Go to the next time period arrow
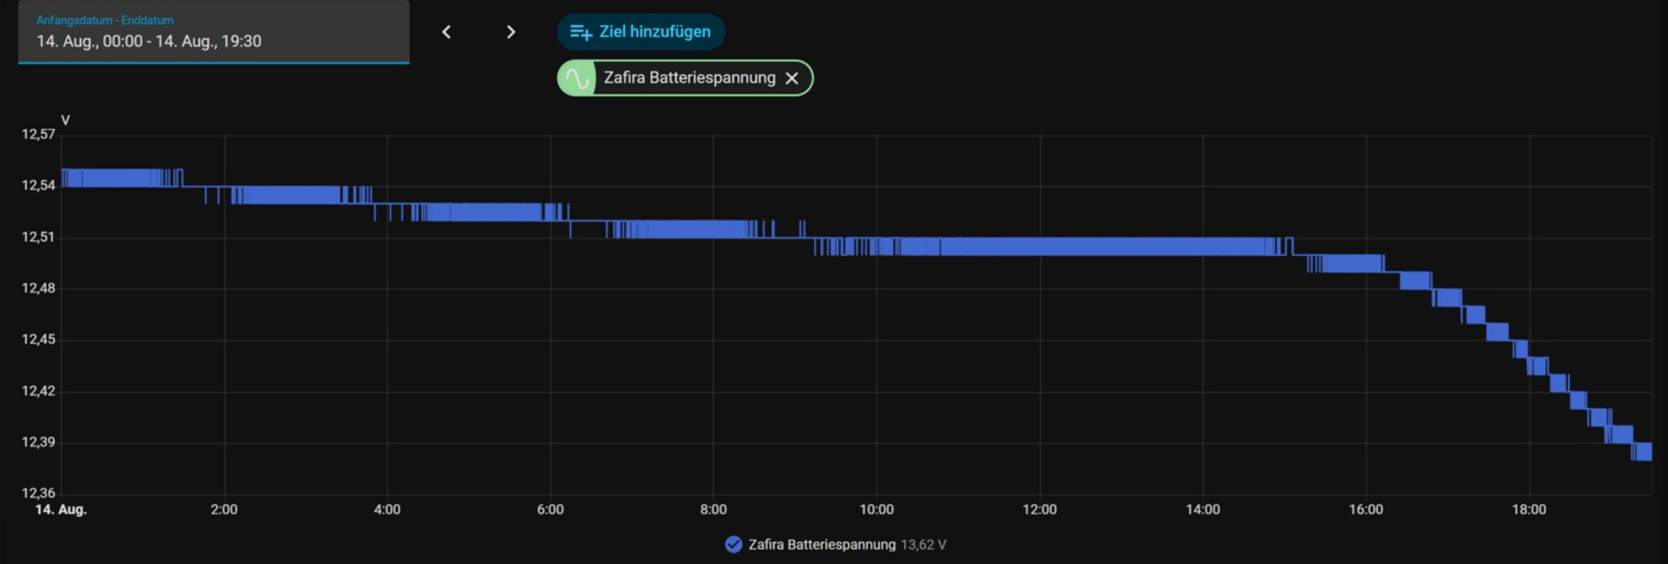This screenshot has height=564, width=1668. pyautogui.click(x=511, y=32)
